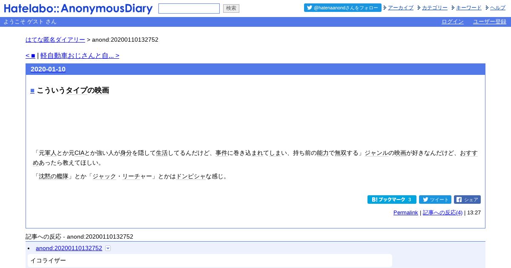Click the ジャック keyword link in body

click(x=104, y=176)
